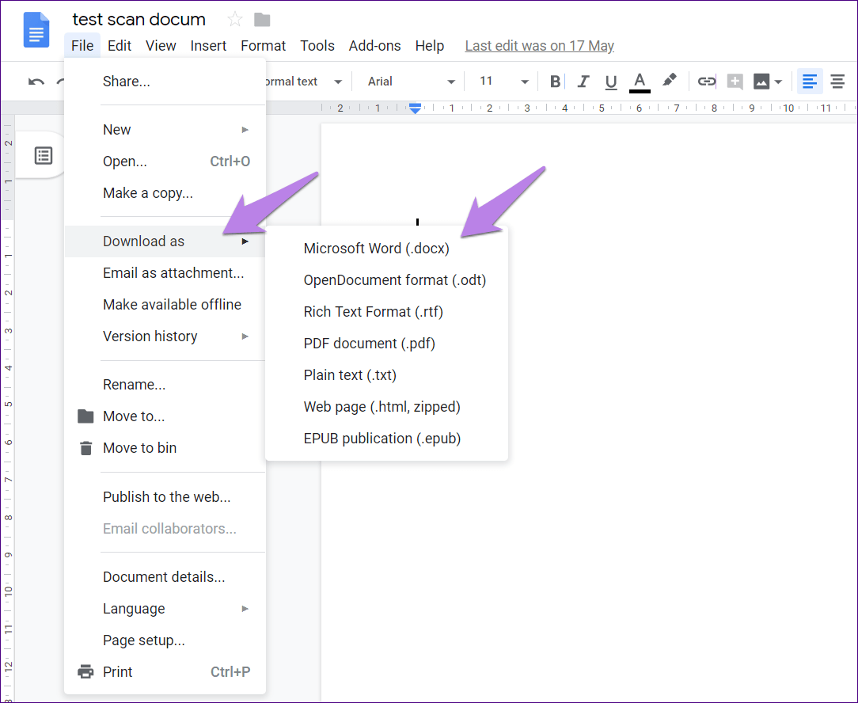Select Left align
The height and width of the screenshot is (703, 858).
tap(810, 82)
